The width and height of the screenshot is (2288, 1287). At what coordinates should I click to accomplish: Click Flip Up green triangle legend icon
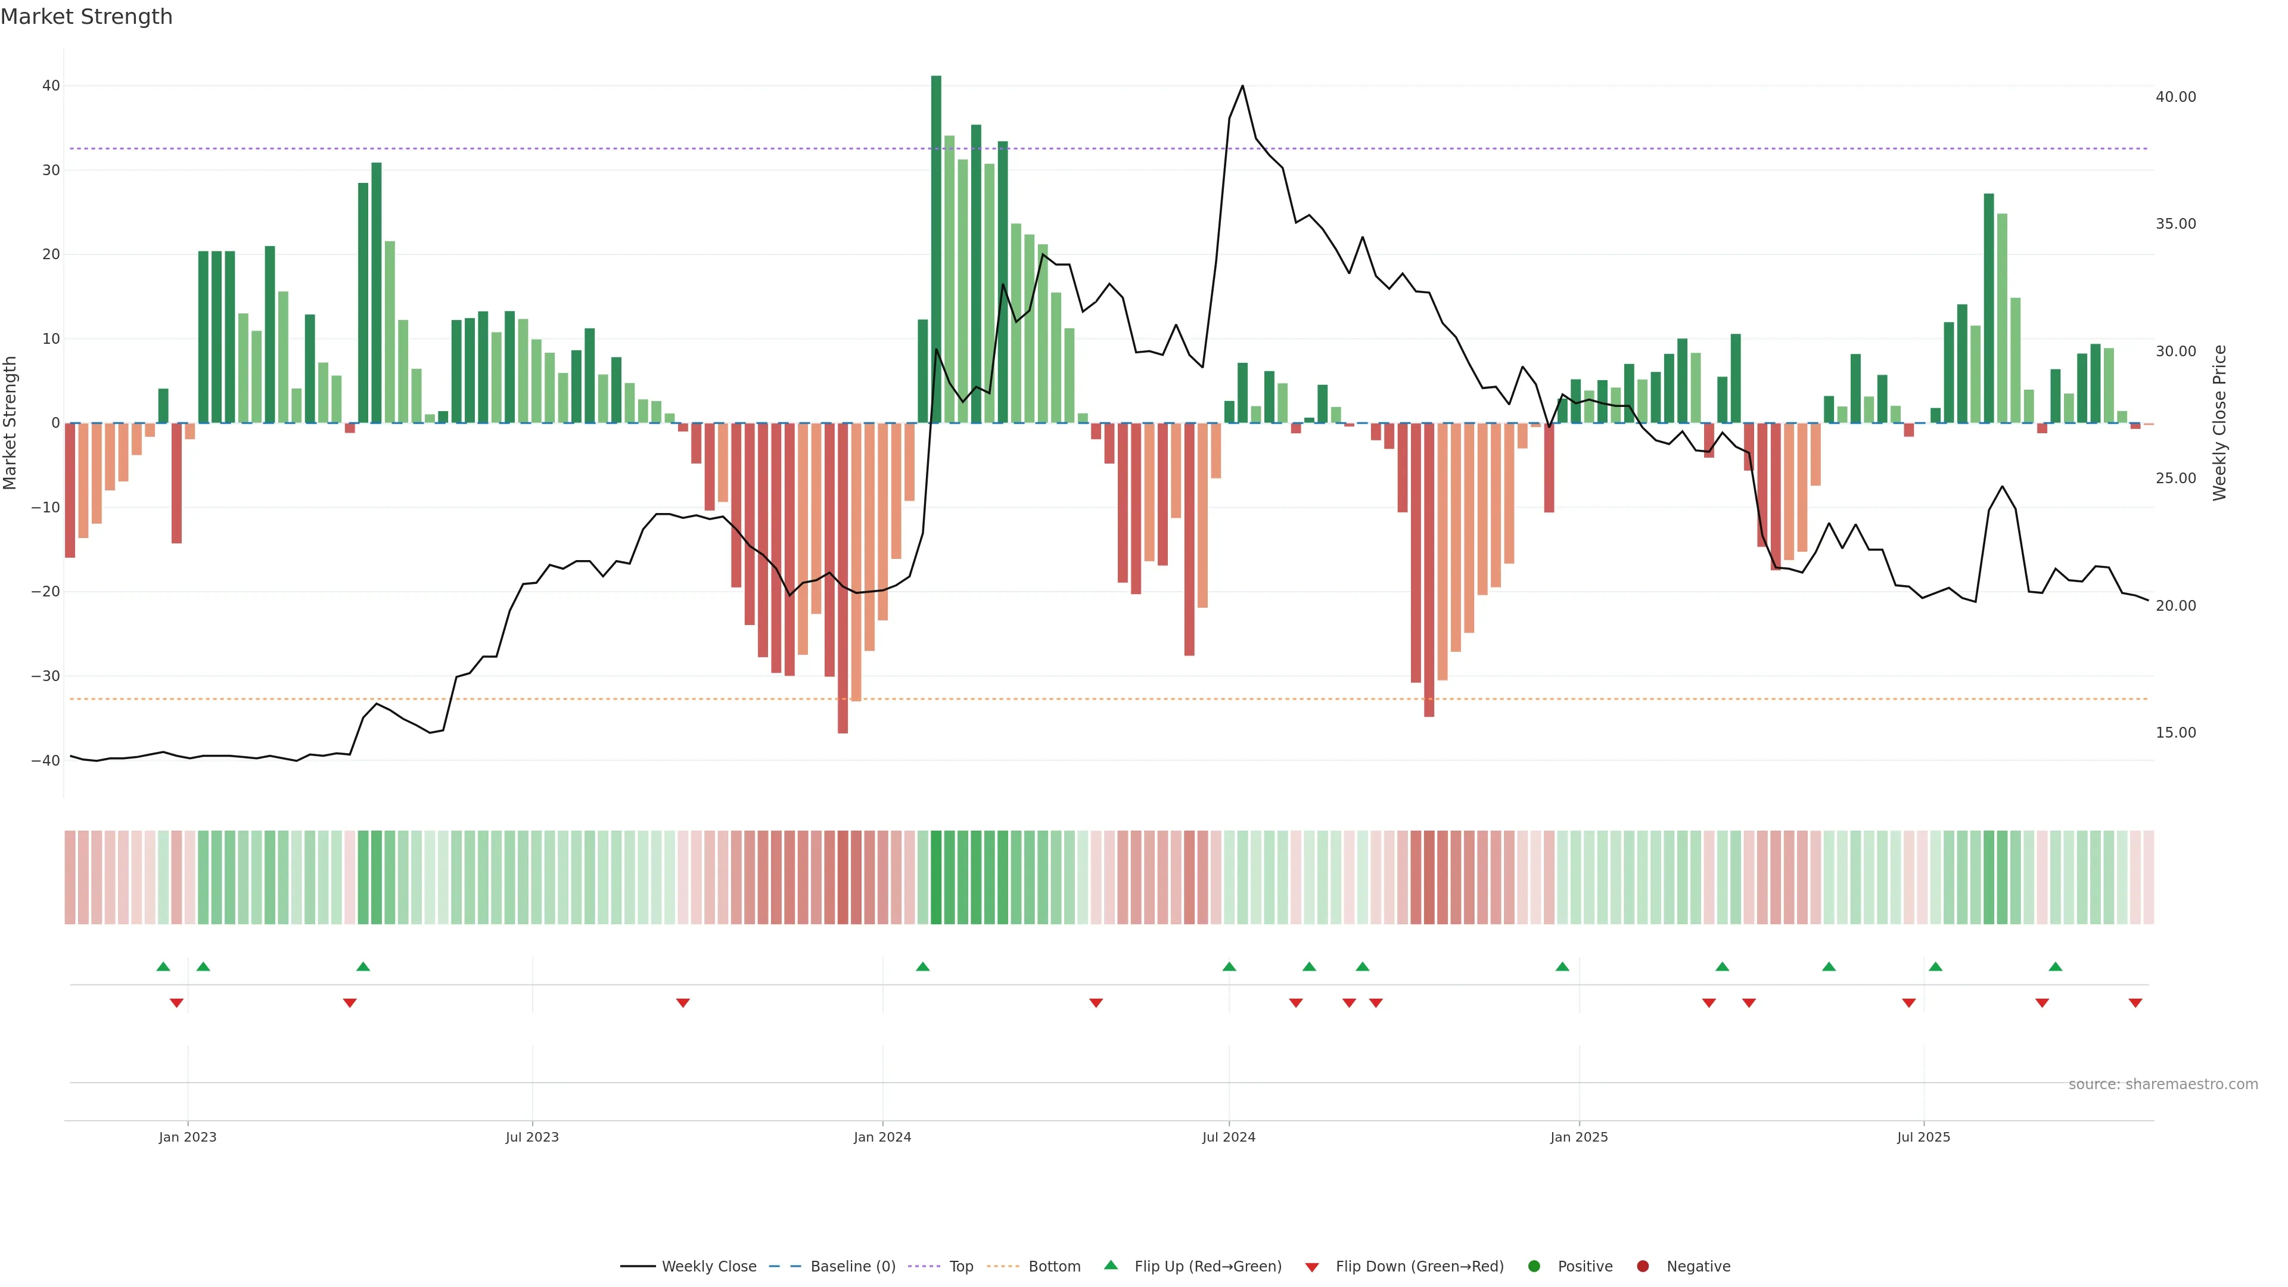point(1110,1266)
